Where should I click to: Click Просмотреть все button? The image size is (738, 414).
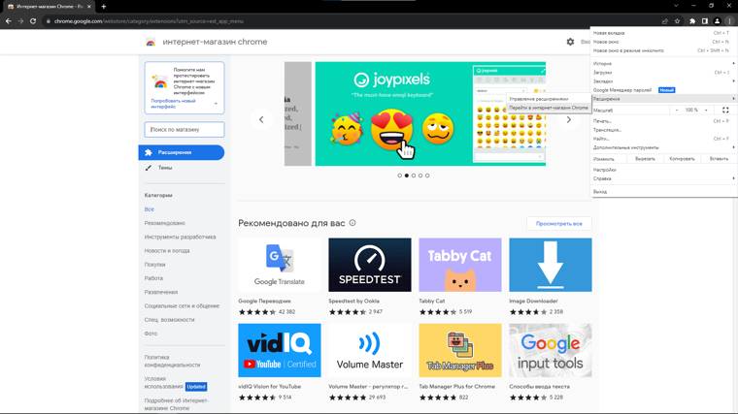point(559,224)
